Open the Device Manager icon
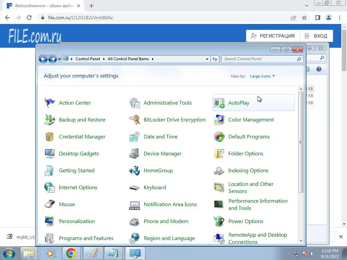The height and width of the screenshot is (260, 347). coord(134,154)
